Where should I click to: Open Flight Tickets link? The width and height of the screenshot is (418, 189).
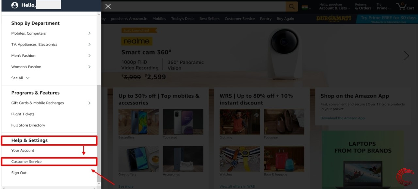tap(23, 114)
